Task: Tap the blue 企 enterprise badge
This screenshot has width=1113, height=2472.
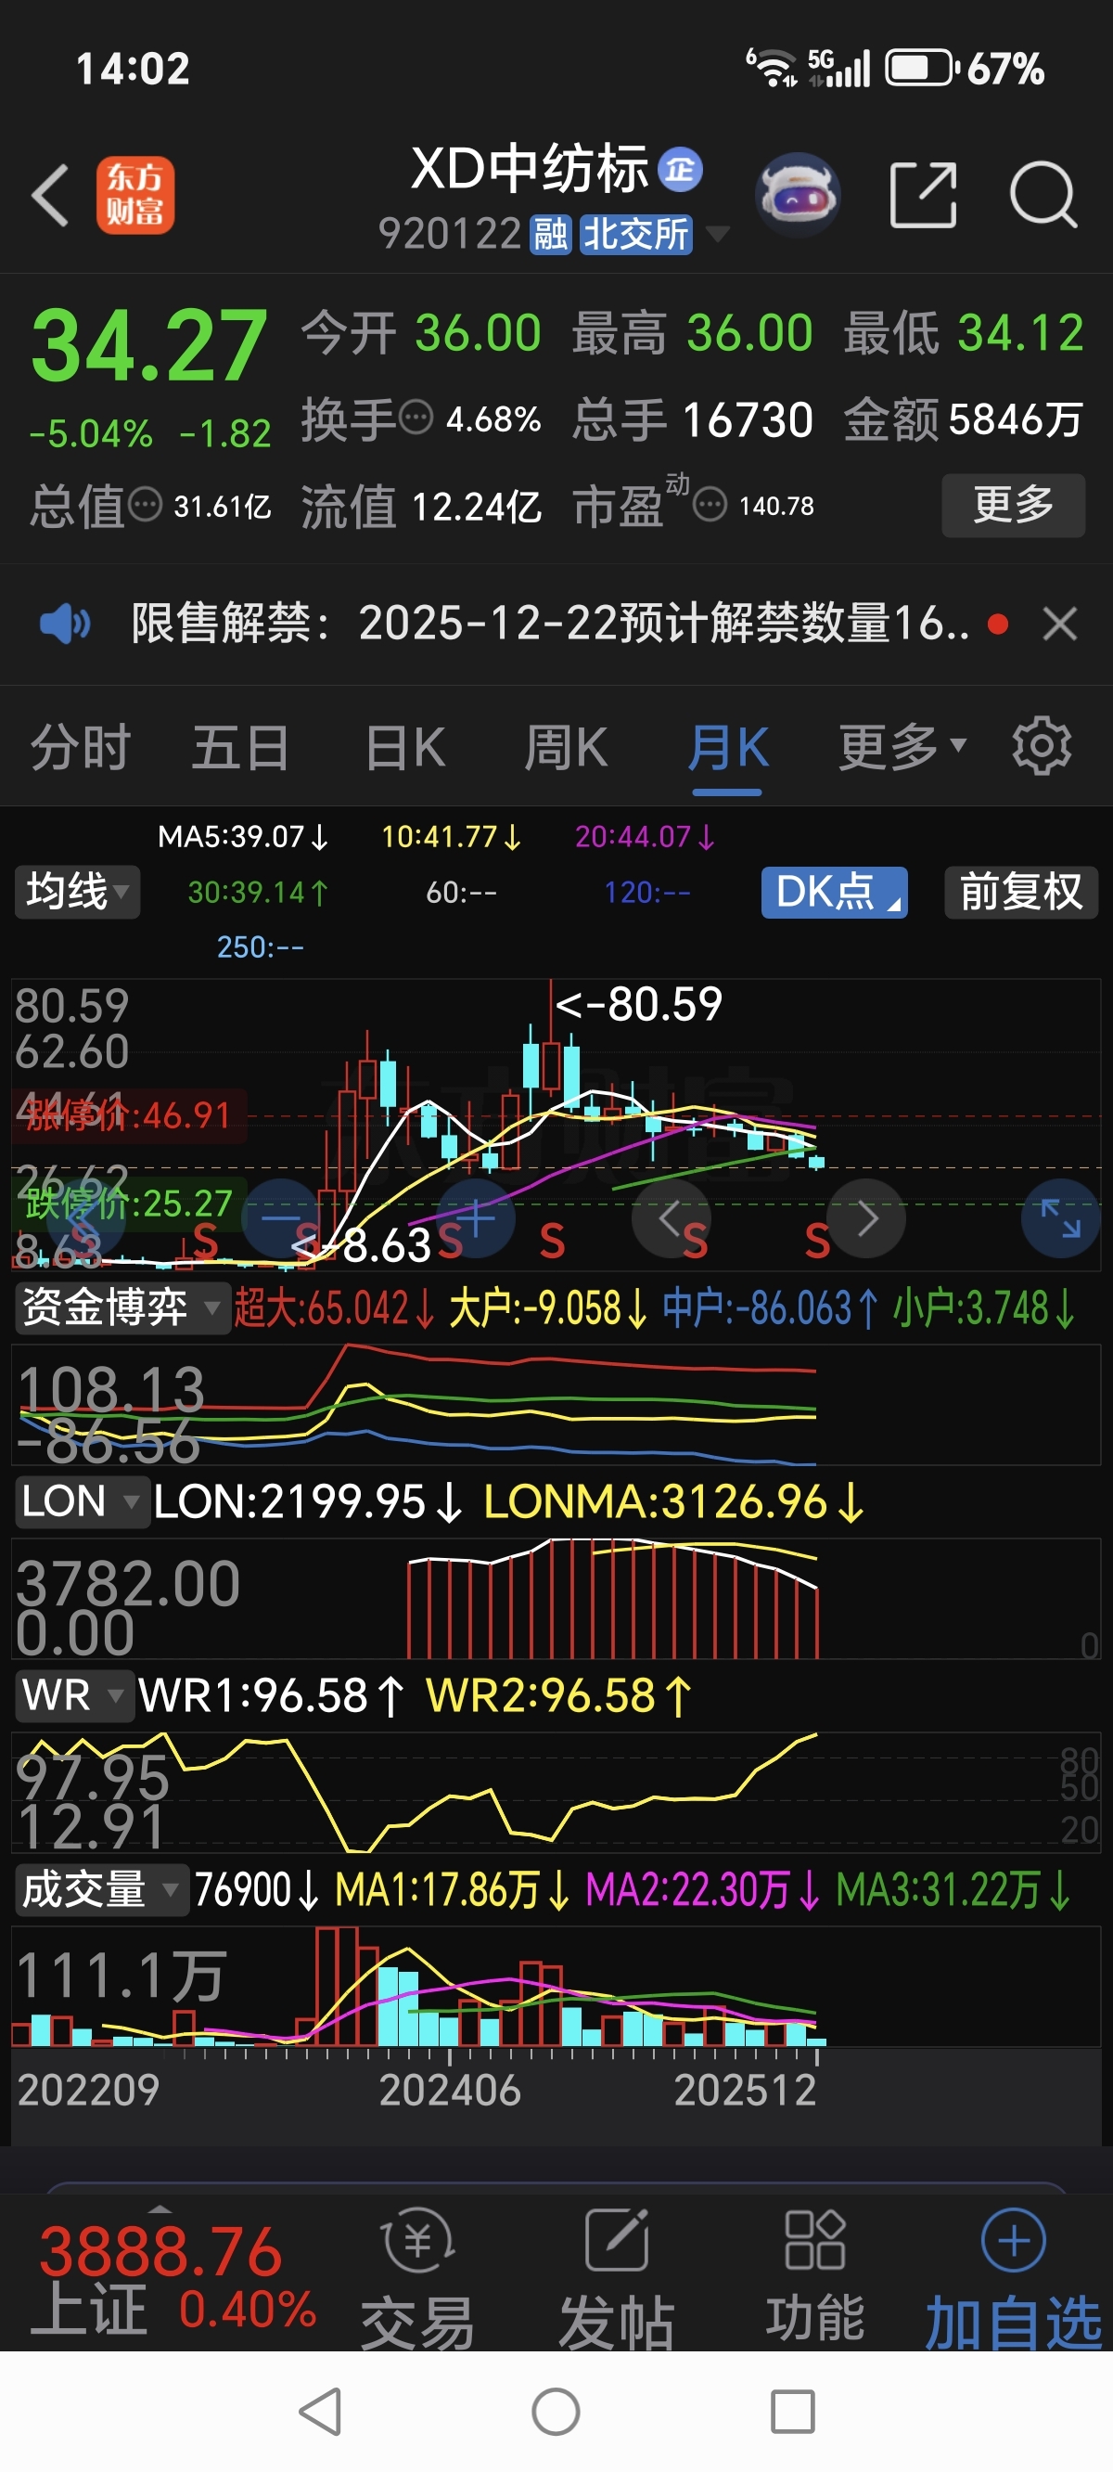Action: (x=680, y=170)
